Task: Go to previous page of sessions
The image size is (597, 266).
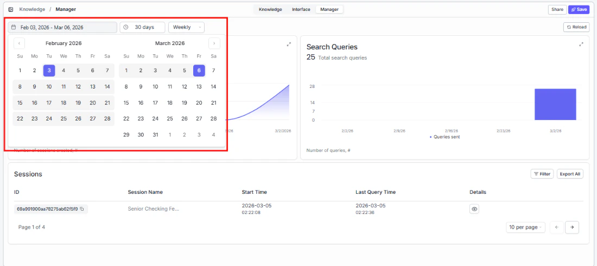Action: tap(557, 227)
